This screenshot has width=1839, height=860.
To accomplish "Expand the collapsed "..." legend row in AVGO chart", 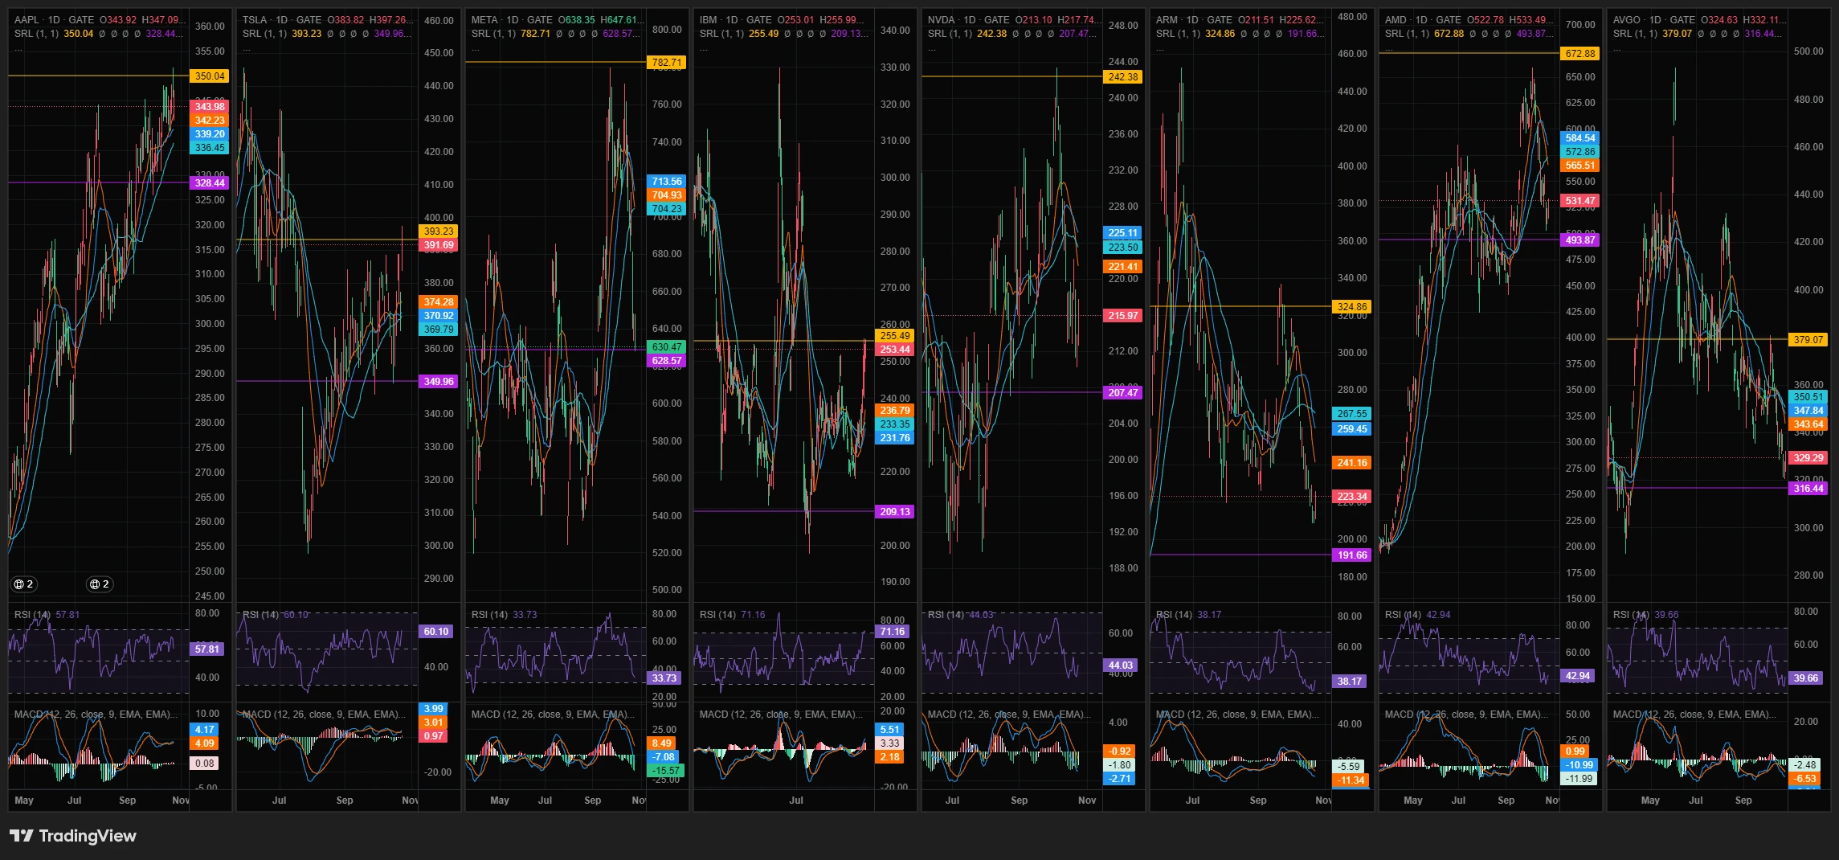I will [1617, 48].
